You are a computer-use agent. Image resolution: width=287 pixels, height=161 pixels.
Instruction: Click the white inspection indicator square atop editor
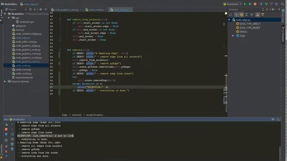coord(226,13)
